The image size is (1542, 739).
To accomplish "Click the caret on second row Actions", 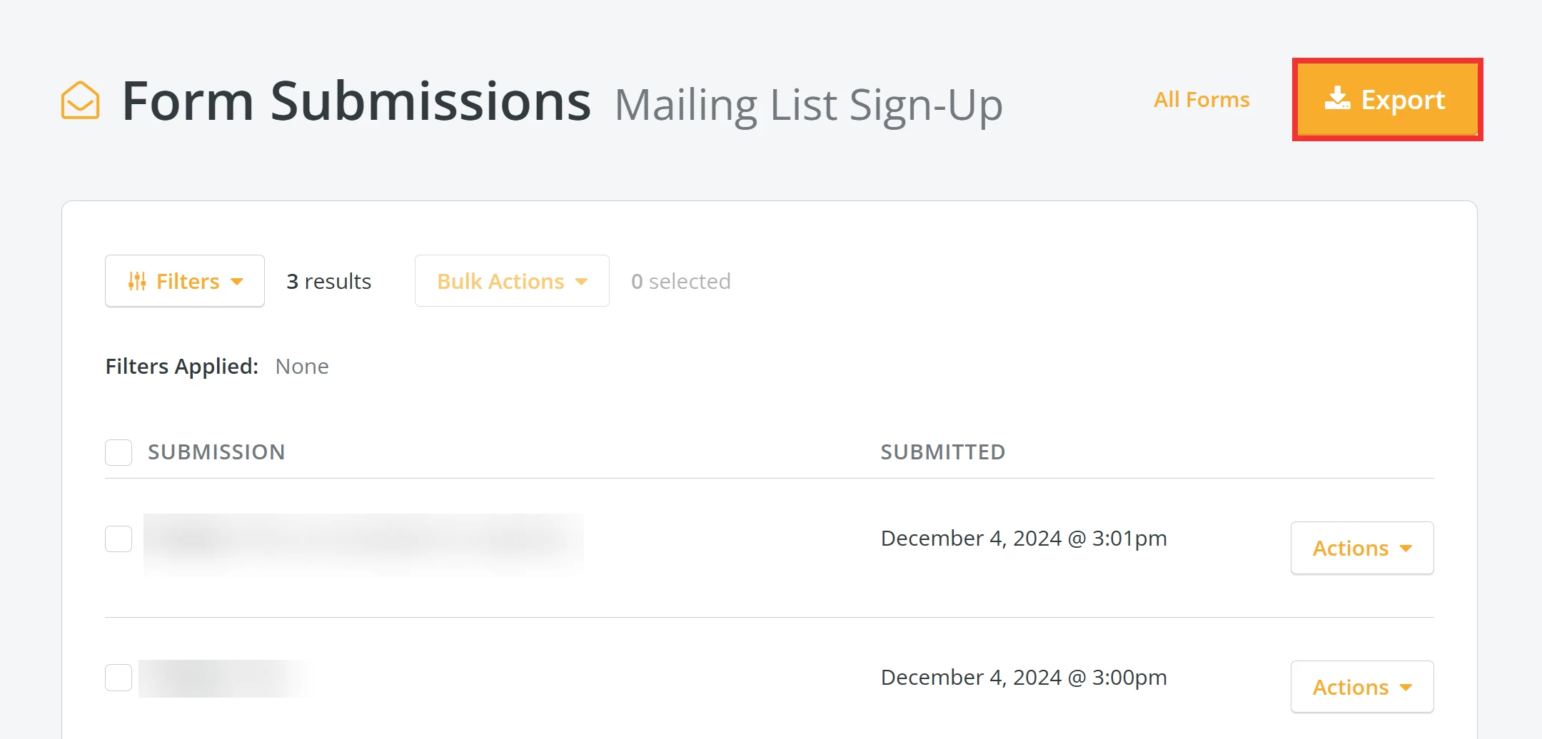I will click(1406, 688).
